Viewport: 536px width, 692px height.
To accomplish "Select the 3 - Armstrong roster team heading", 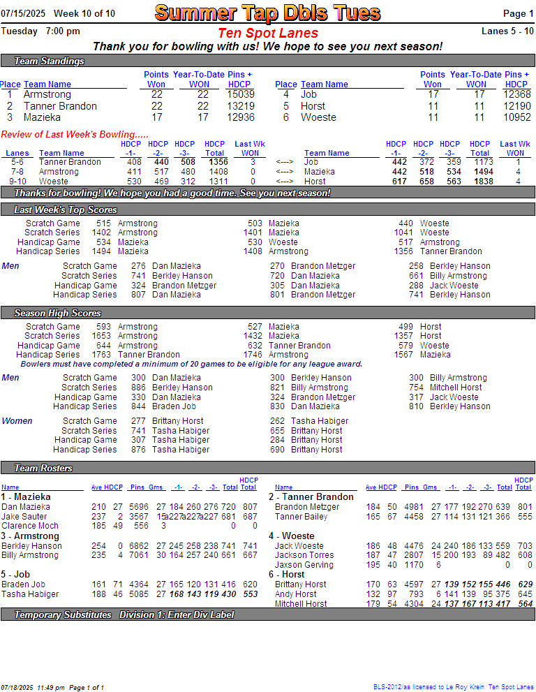I will 30,536.
